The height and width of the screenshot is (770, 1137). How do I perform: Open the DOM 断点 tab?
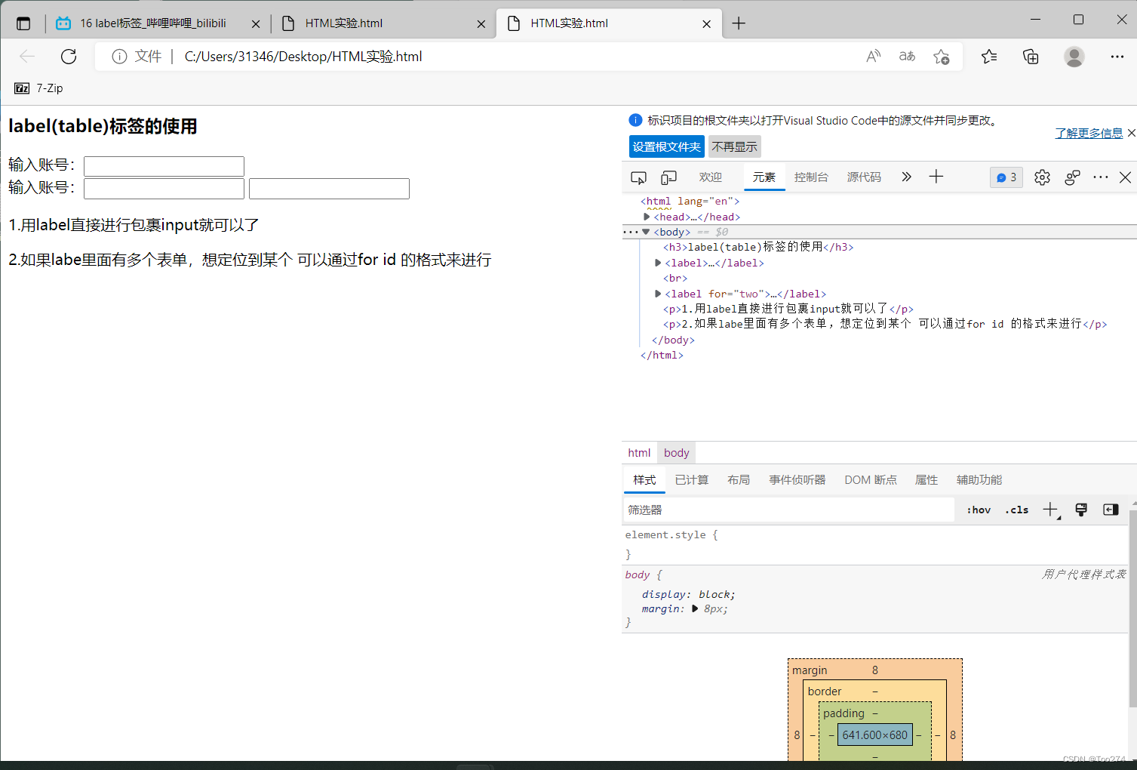[871, 480]
